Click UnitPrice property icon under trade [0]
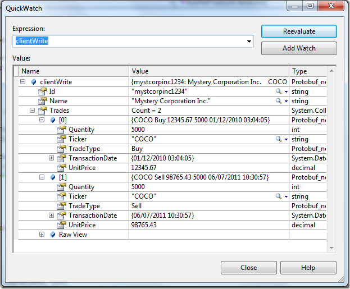 tap(62, 168)
